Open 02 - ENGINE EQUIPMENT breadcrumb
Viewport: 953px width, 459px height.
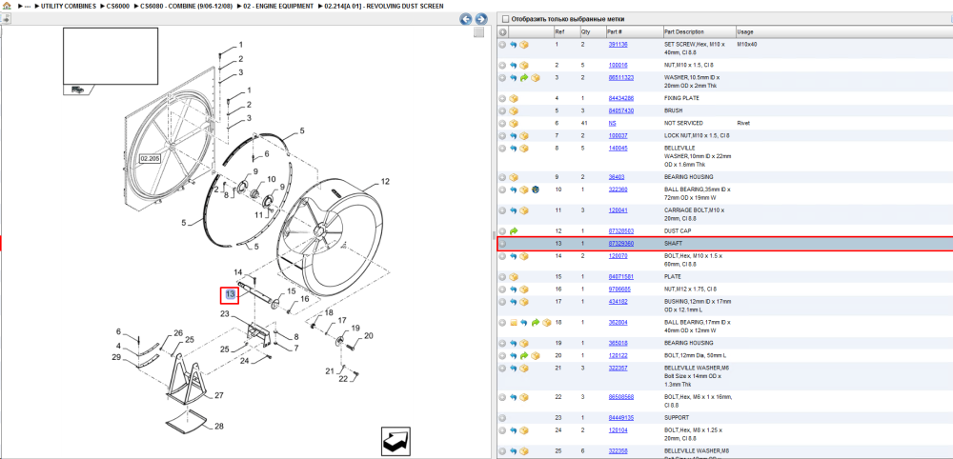pyautogui.click(x=279, y=6)
